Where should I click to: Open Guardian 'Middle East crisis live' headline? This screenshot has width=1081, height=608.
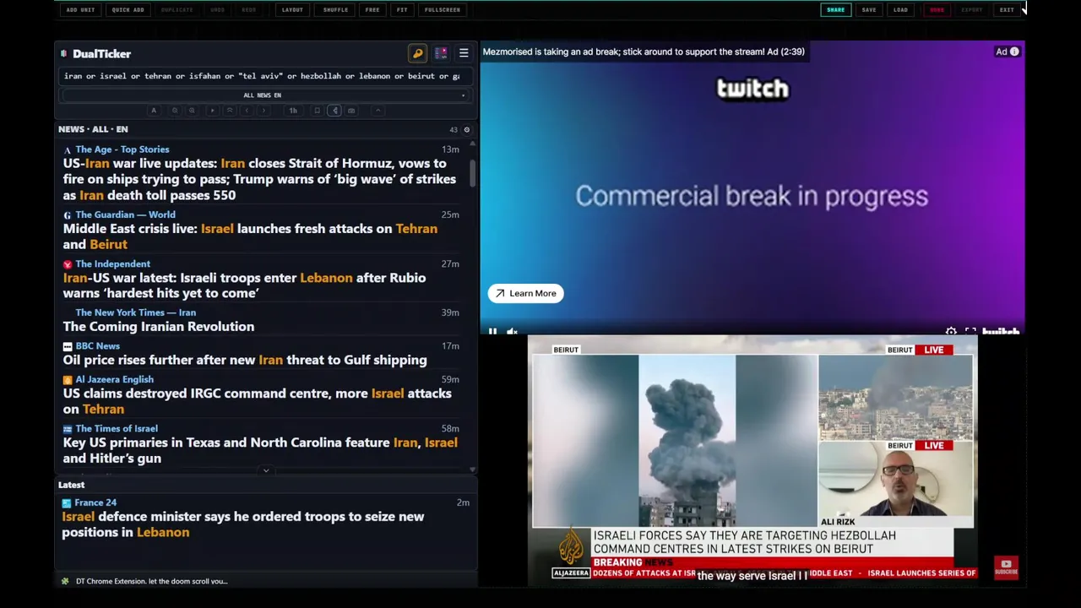250,236
